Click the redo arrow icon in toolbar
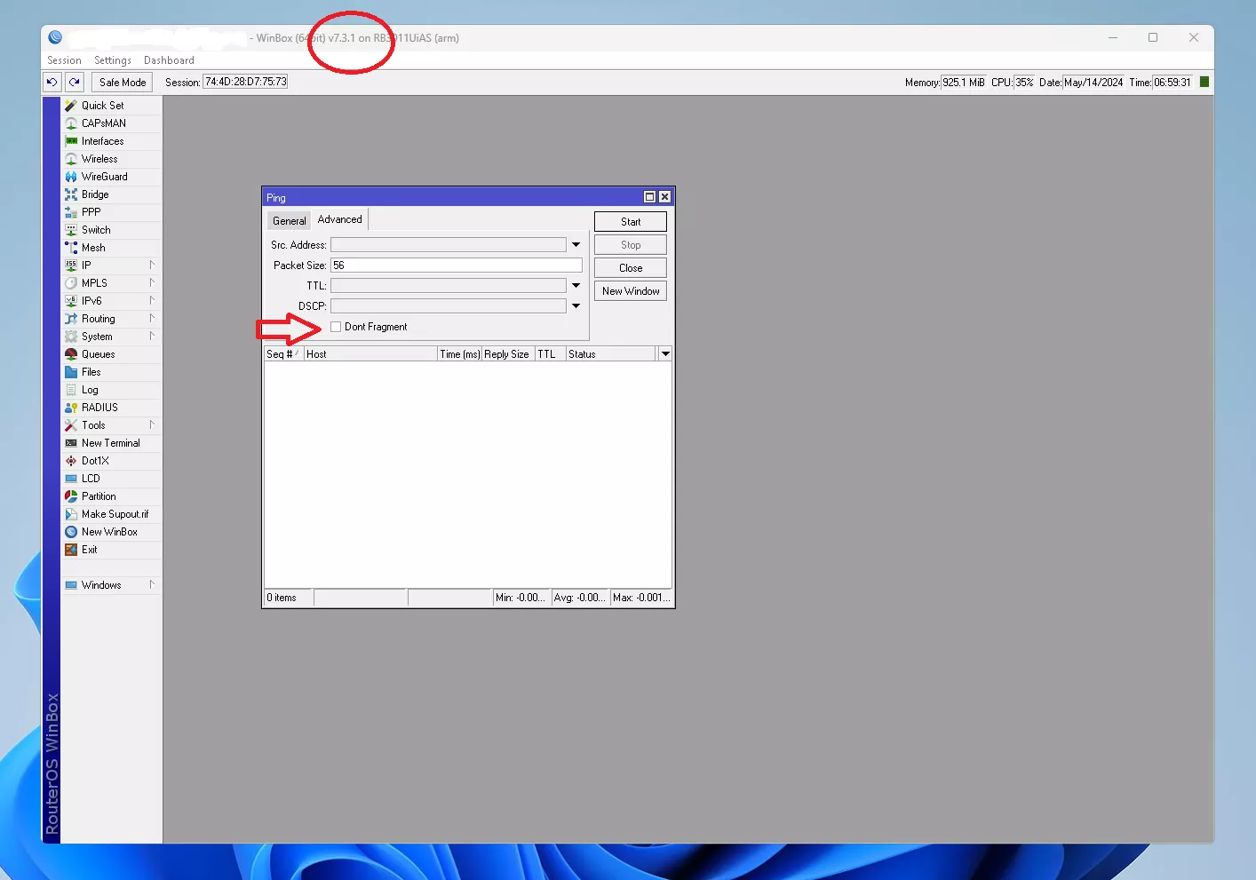 75,83
